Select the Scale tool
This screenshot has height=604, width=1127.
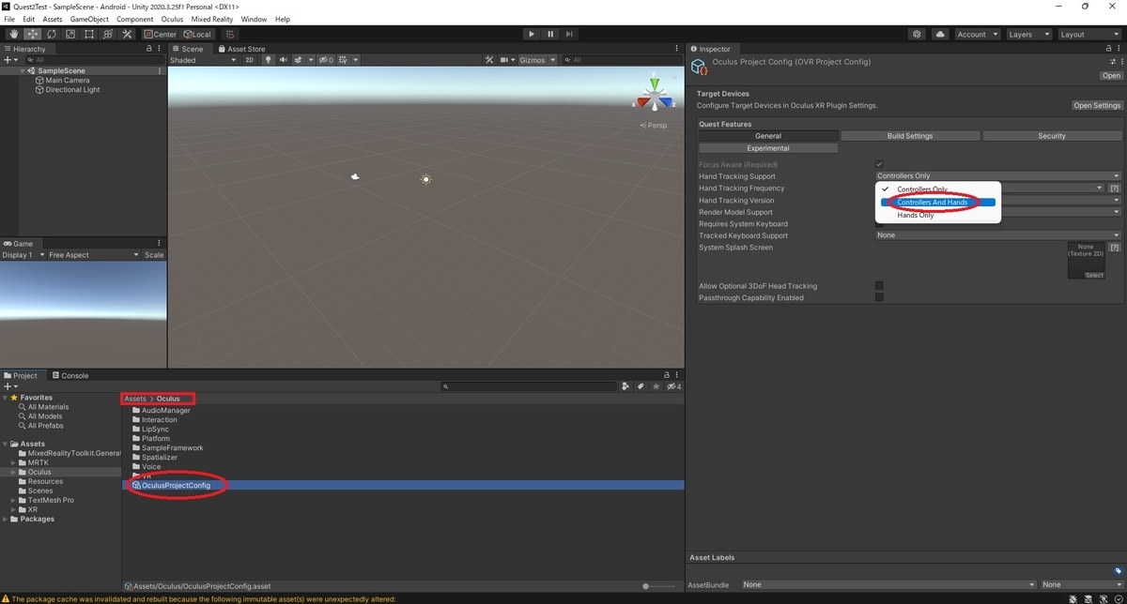point(69,34)
